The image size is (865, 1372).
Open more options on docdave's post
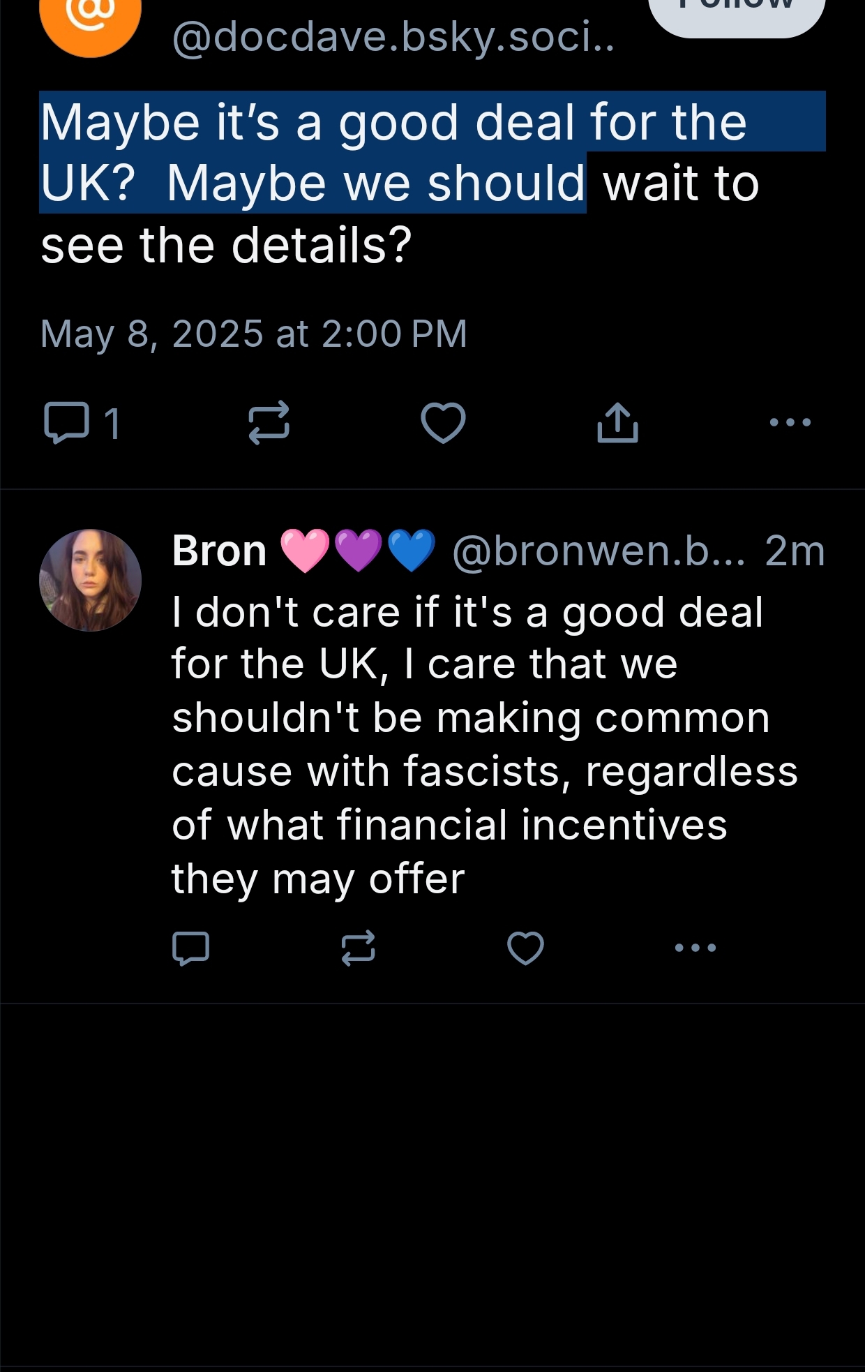click(790, 422)
